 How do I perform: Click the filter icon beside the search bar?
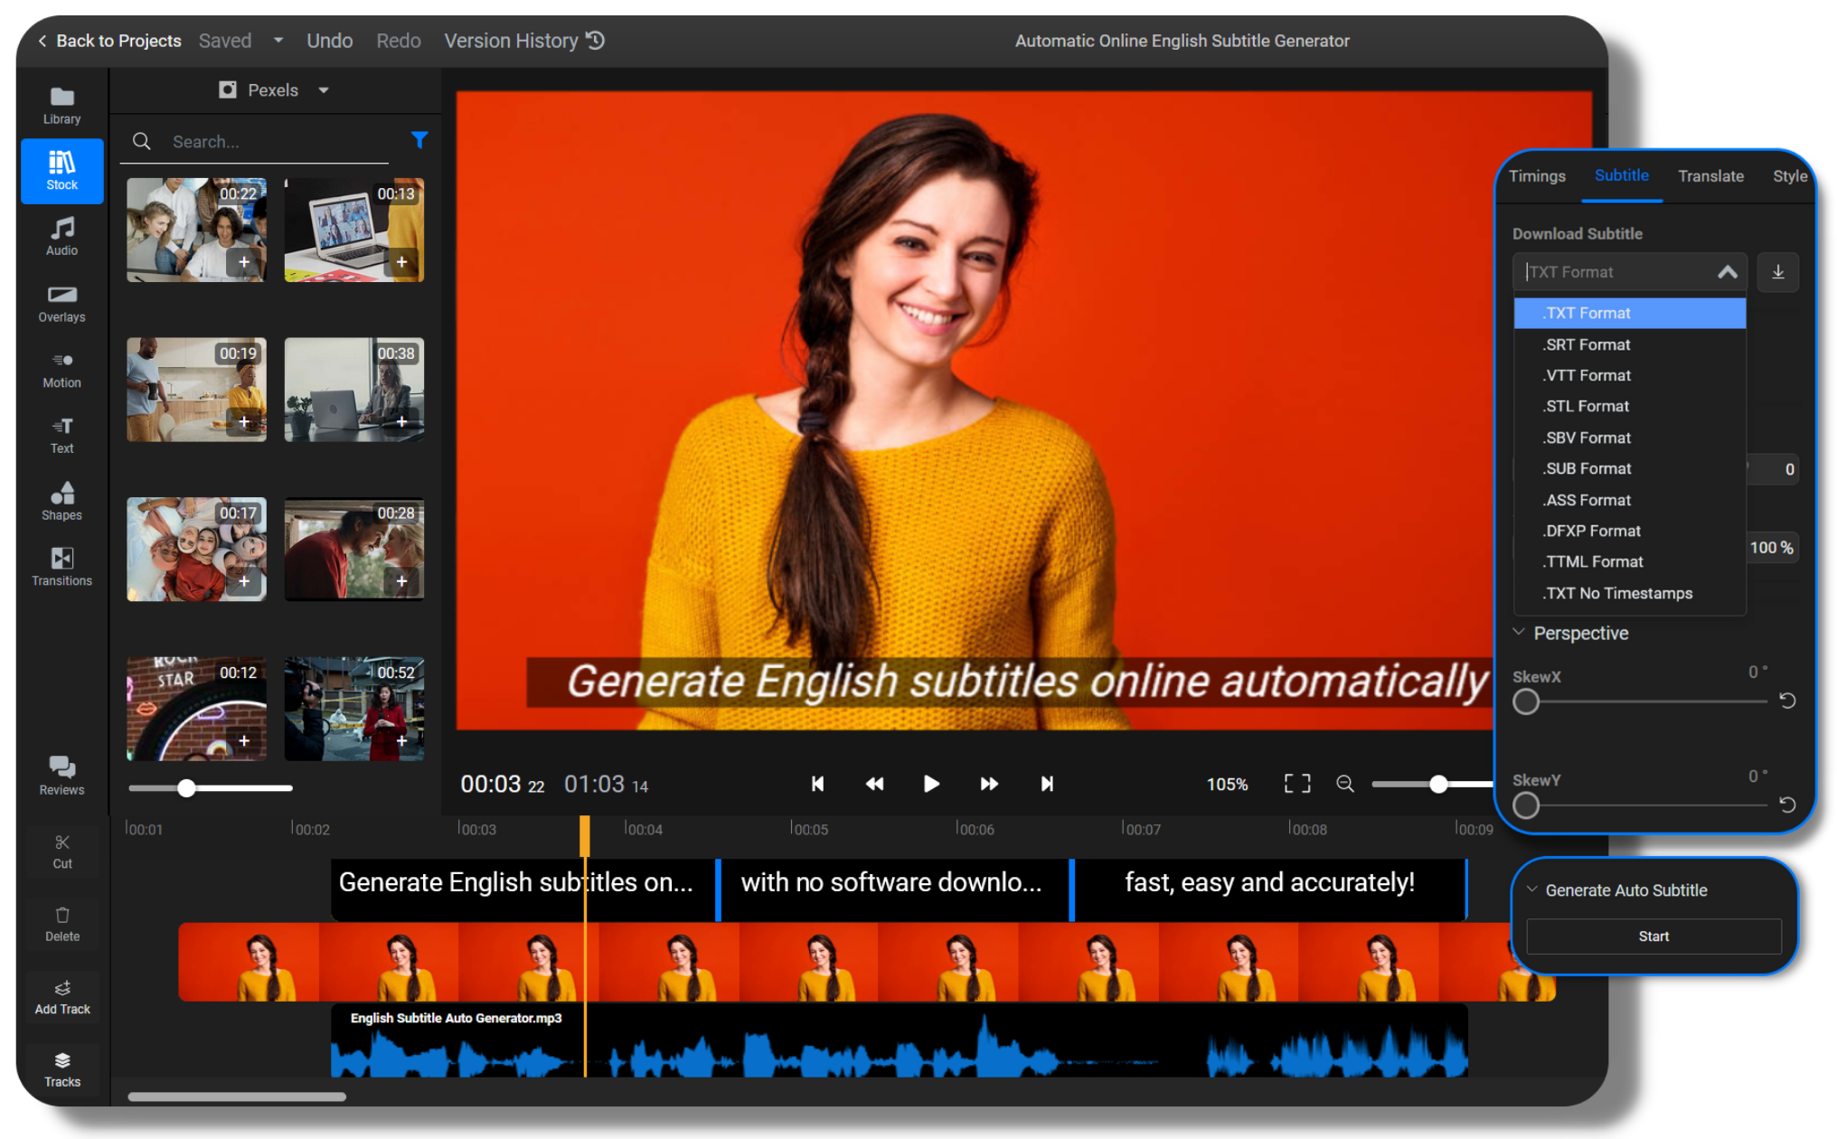pos(420,140)
